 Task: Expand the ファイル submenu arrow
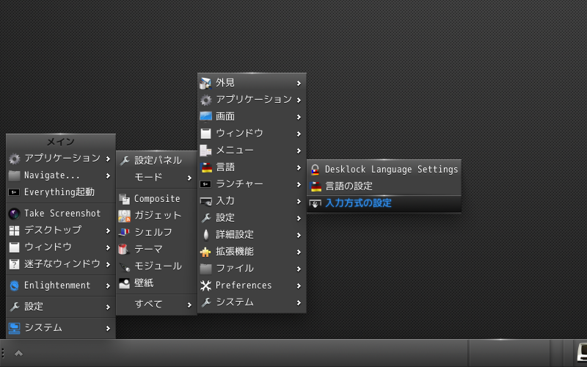click(299, 269)
